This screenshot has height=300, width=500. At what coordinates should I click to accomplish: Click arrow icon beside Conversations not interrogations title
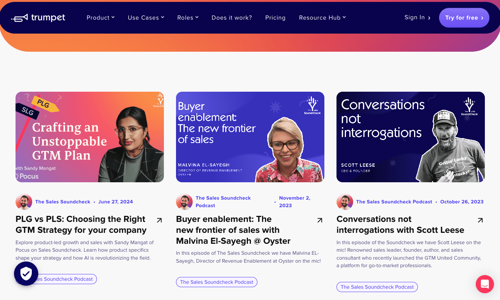pos(480,220)
